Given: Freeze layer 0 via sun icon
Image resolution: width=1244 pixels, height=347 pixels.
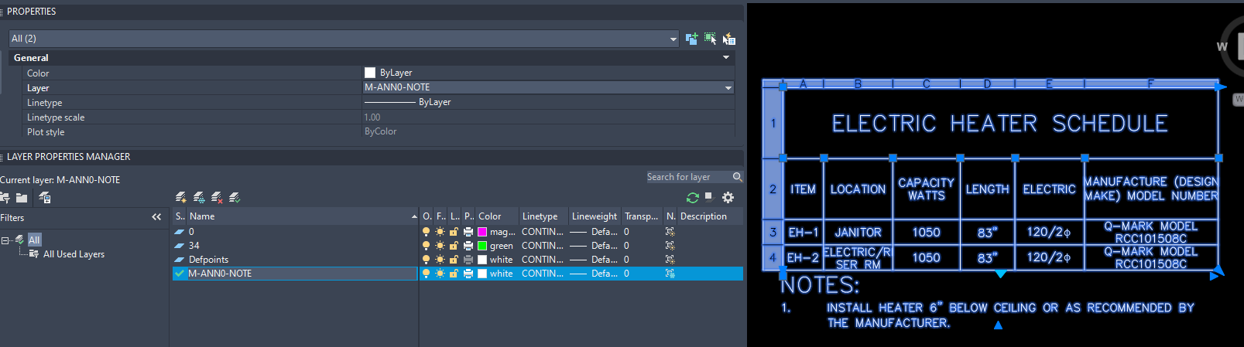Looking at the screenshot, I should [440, 232].
